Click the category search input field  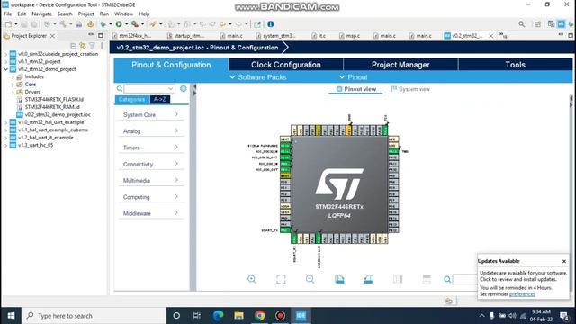[x=148, y=88]
